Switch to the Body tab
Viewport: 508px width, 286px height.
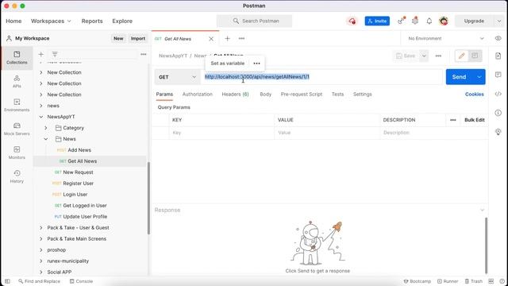(x=266, y=95)
